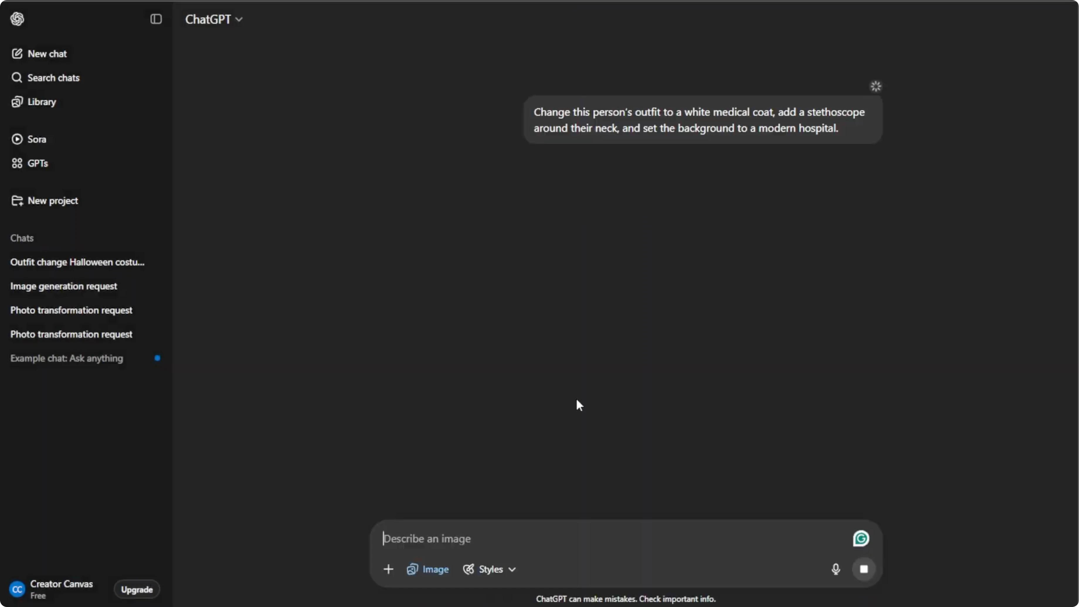Click the loading spinner above the message

876,86
